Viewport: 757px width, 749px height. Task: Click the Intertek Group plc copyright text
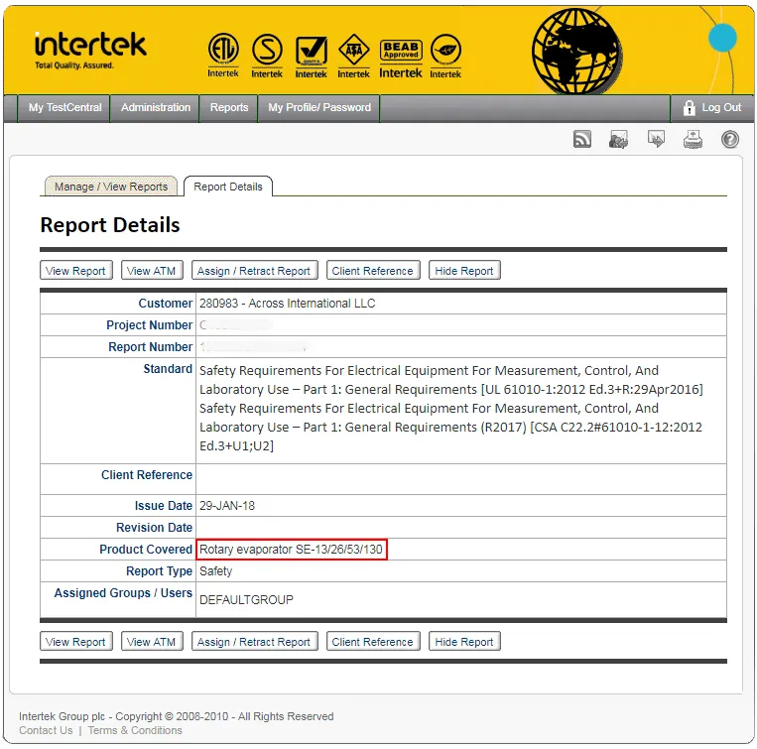click(x=177, y=716)
